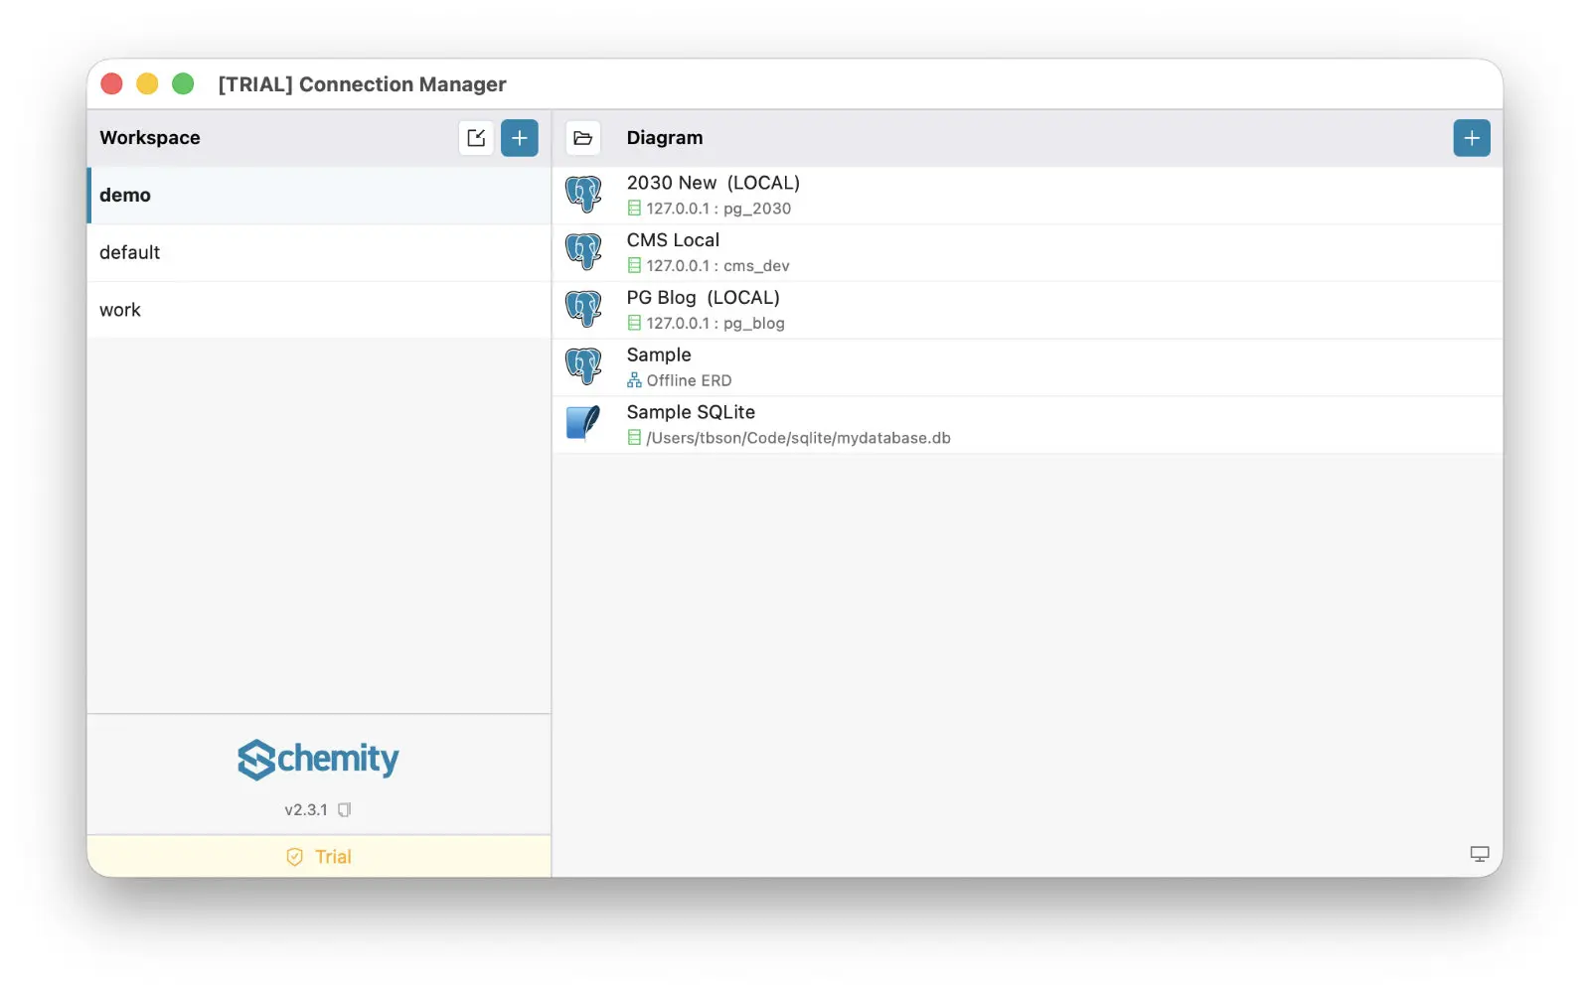Click the Schemity logo
The height and width of the screenshot is (992, 1590).
click(x=318, y=760)
